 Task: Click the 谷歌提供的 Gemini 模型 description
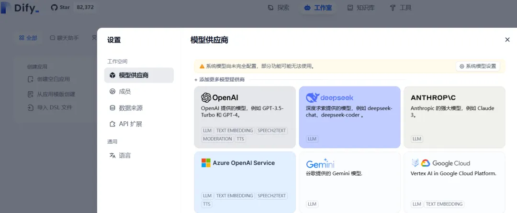(334, 173)
